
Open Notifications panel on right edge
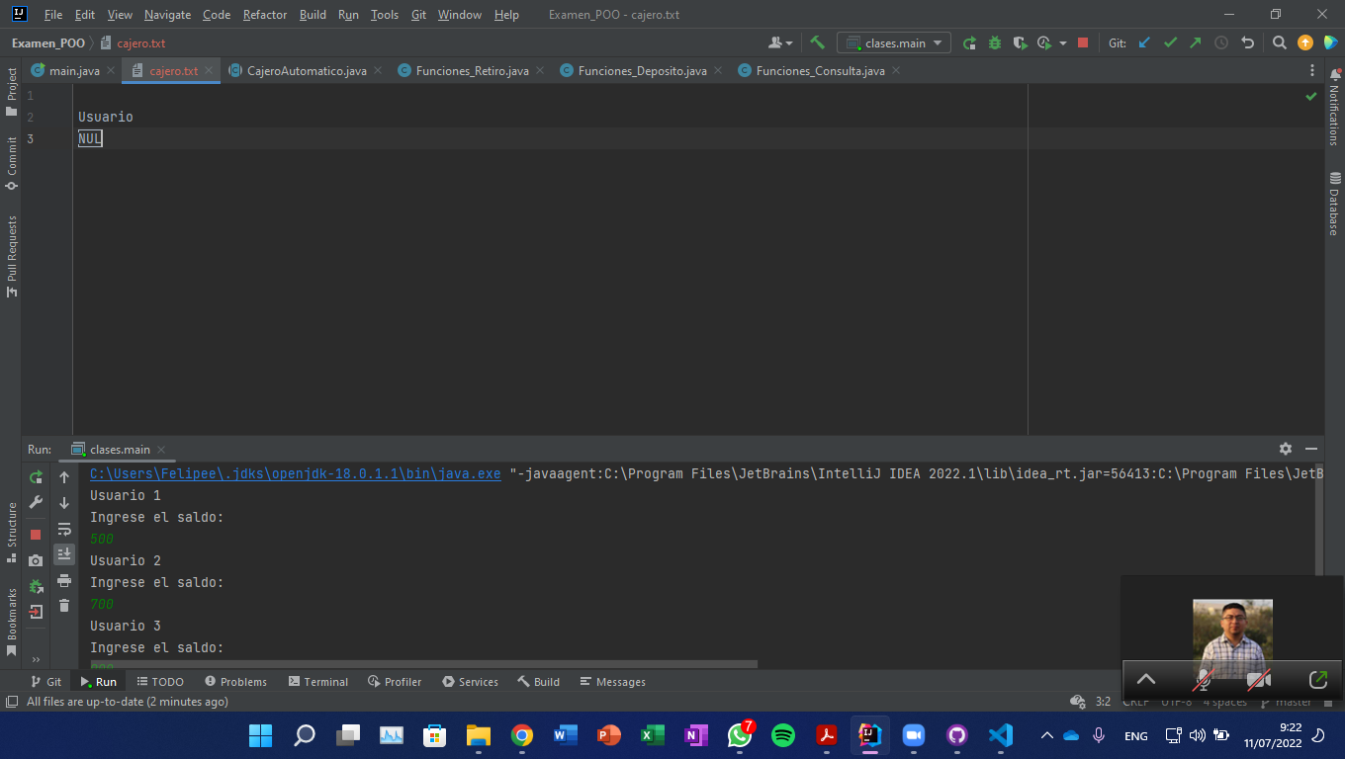(1334, 109)
